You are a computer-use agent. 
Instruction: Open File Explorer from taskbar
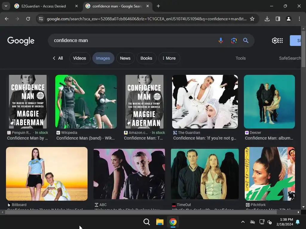pos(160,222)
